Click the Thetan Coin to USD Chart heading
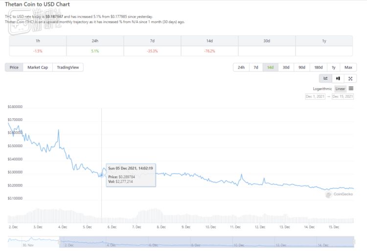Viewport: 367px width, 251px height. tap(37, 4)
